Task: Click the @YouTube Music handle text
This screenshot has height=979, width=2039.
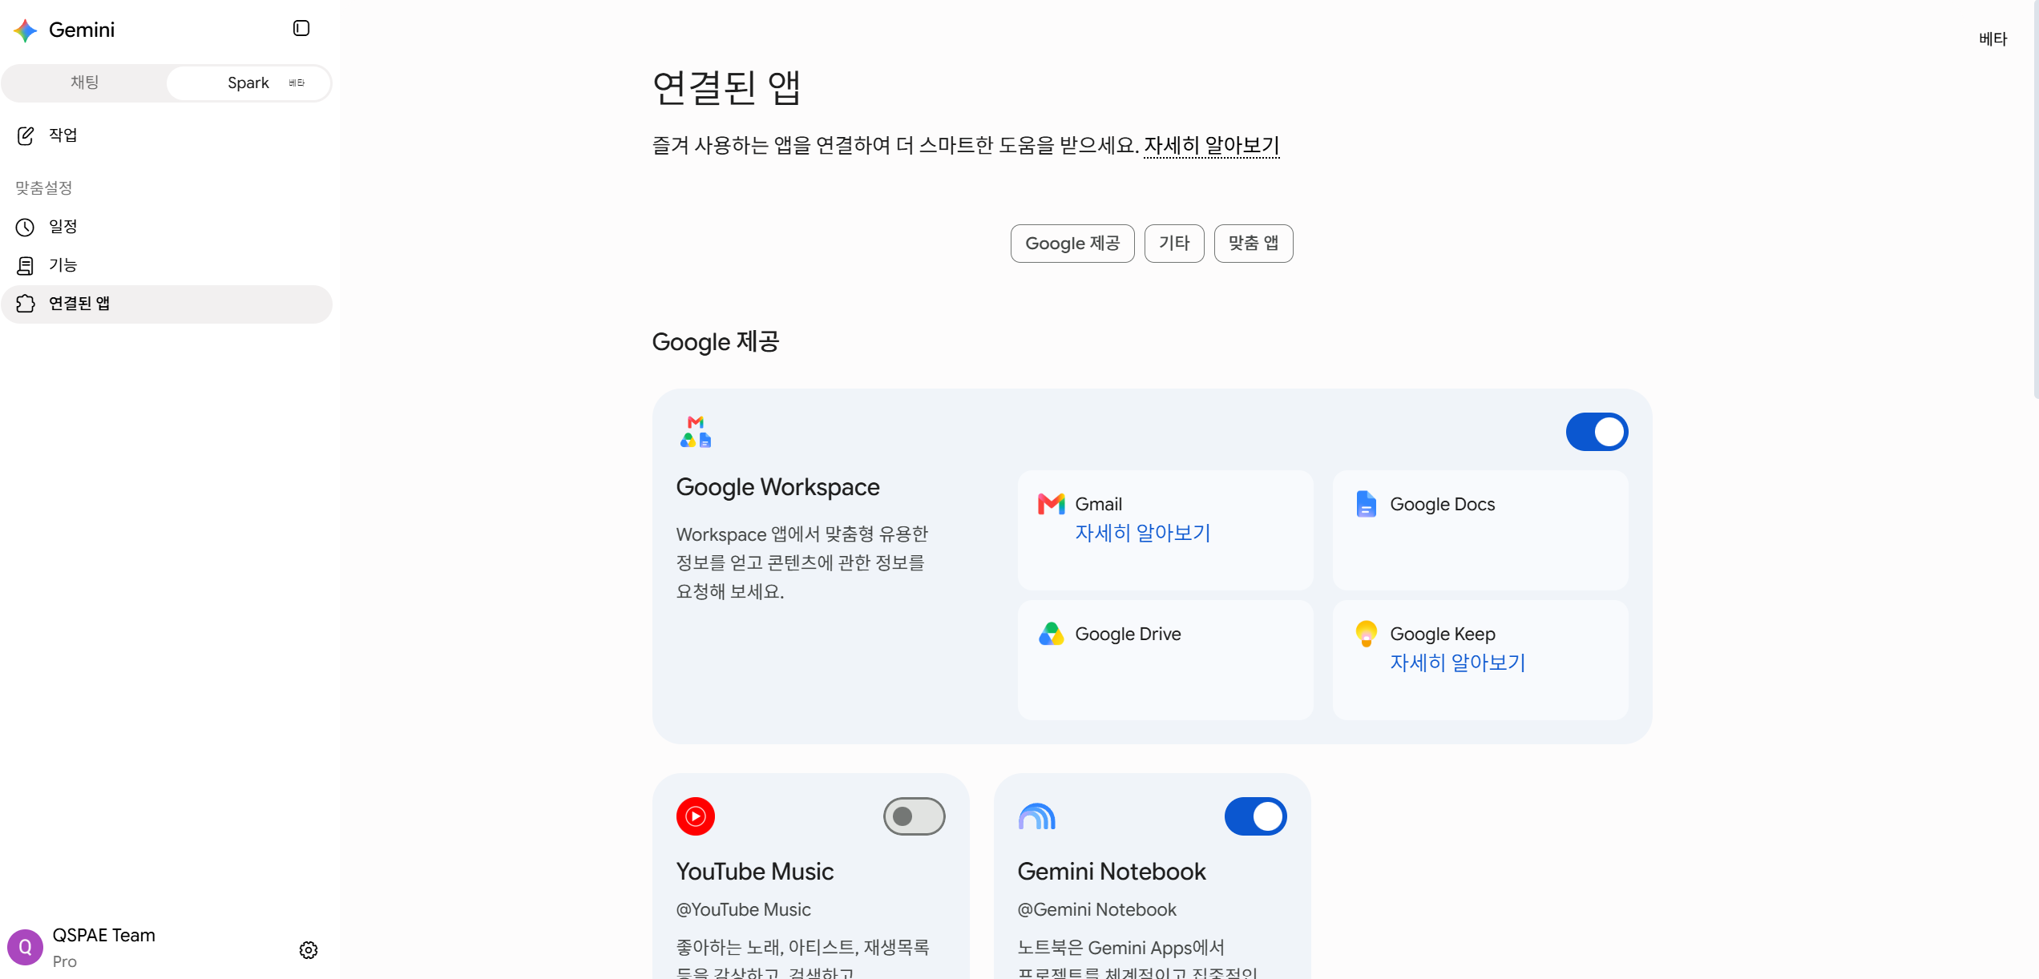Action: click(x=743, y=910)
